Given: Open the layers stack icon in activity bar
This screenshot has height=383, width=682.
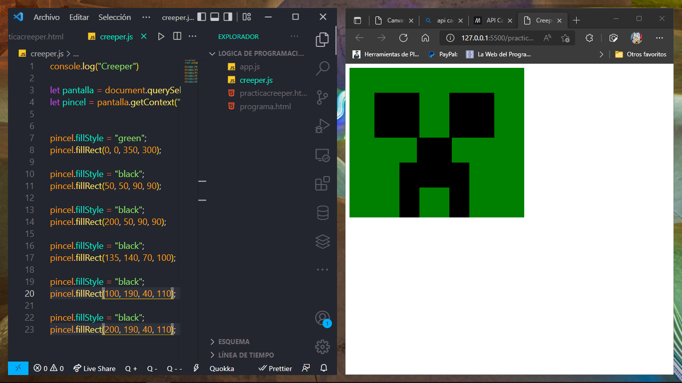Looking at the screenshot, I should (323, 241).
